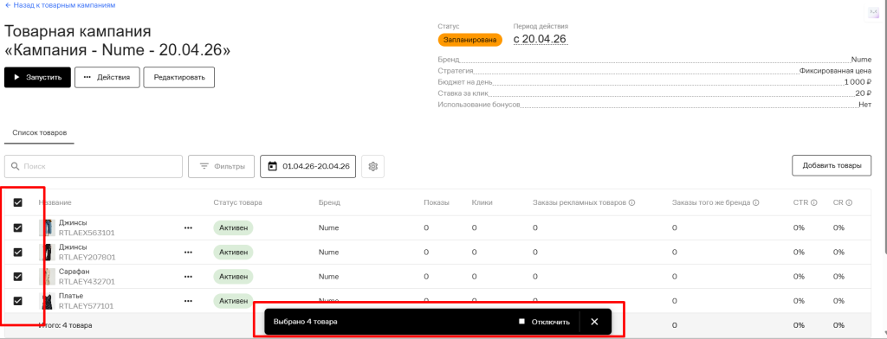Click info icon next to Заказы рекламных товаров

click(x=631, y=202)
